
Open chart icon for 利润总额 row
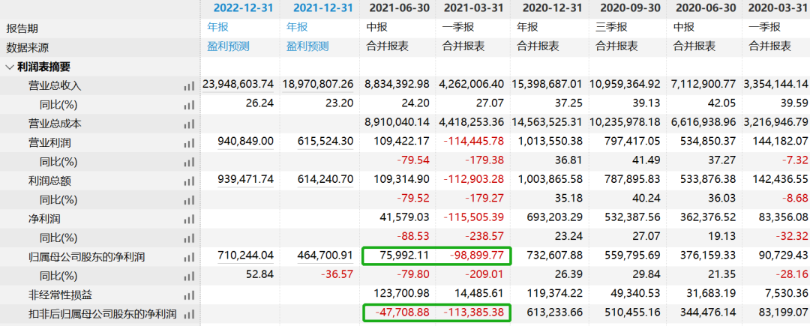point(189,181)
